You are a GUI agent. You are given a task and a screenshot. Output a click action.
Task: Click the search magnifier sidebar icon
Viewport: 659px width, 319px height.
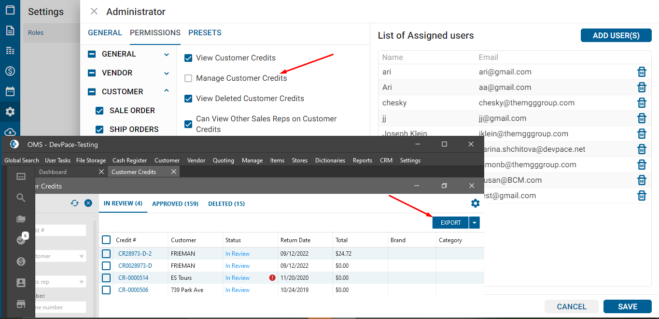tap(21, 197)
